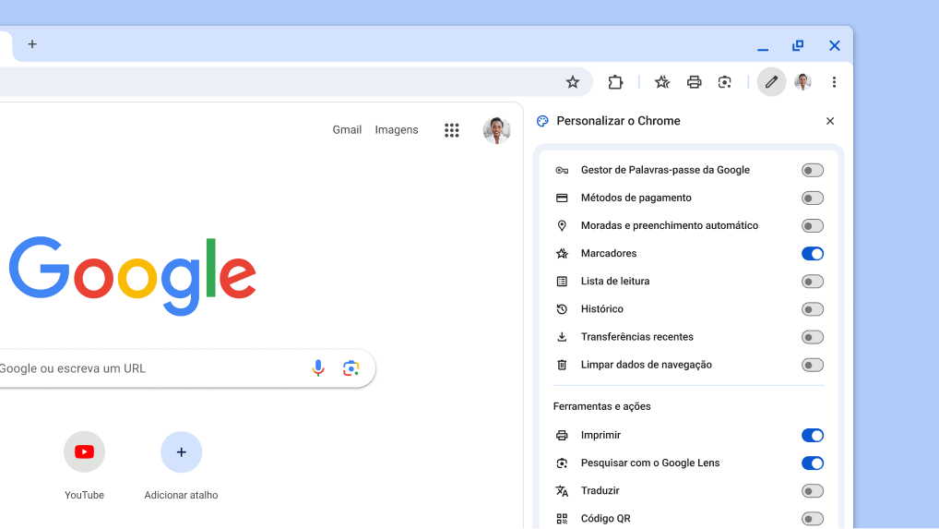Screen dimensions: 939x529
Task: Click the Print icon in toolbar
Action: point(695,82)
